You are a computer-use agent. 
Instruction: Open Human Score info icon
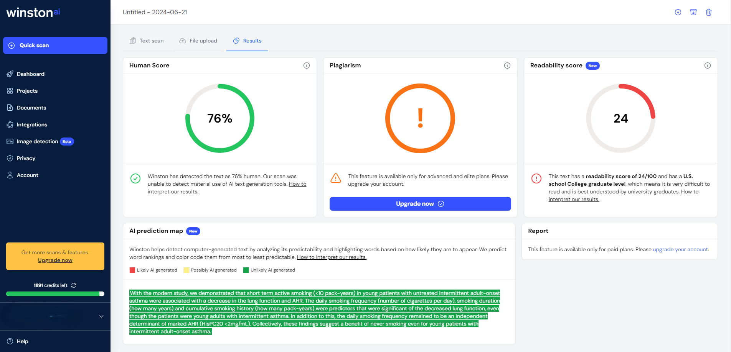(307, 65)
